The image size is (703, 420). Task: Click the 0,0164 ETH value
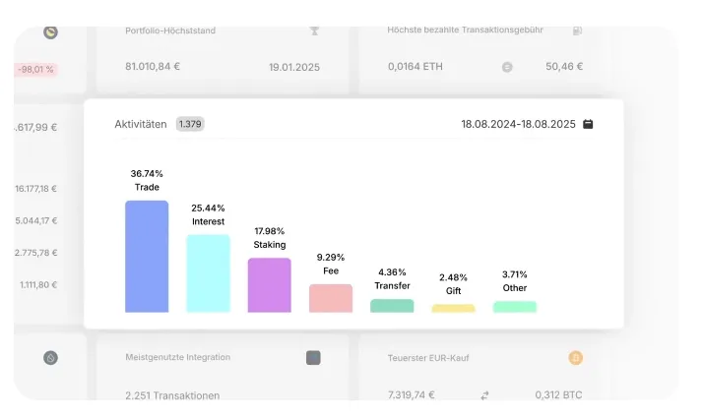[x=415, y=66]
